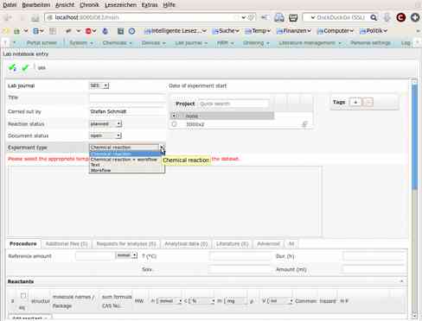This screenshot has width=422, height=321.
Task: Select the second project radio button below 'none'
Action: tap(174, 124)
